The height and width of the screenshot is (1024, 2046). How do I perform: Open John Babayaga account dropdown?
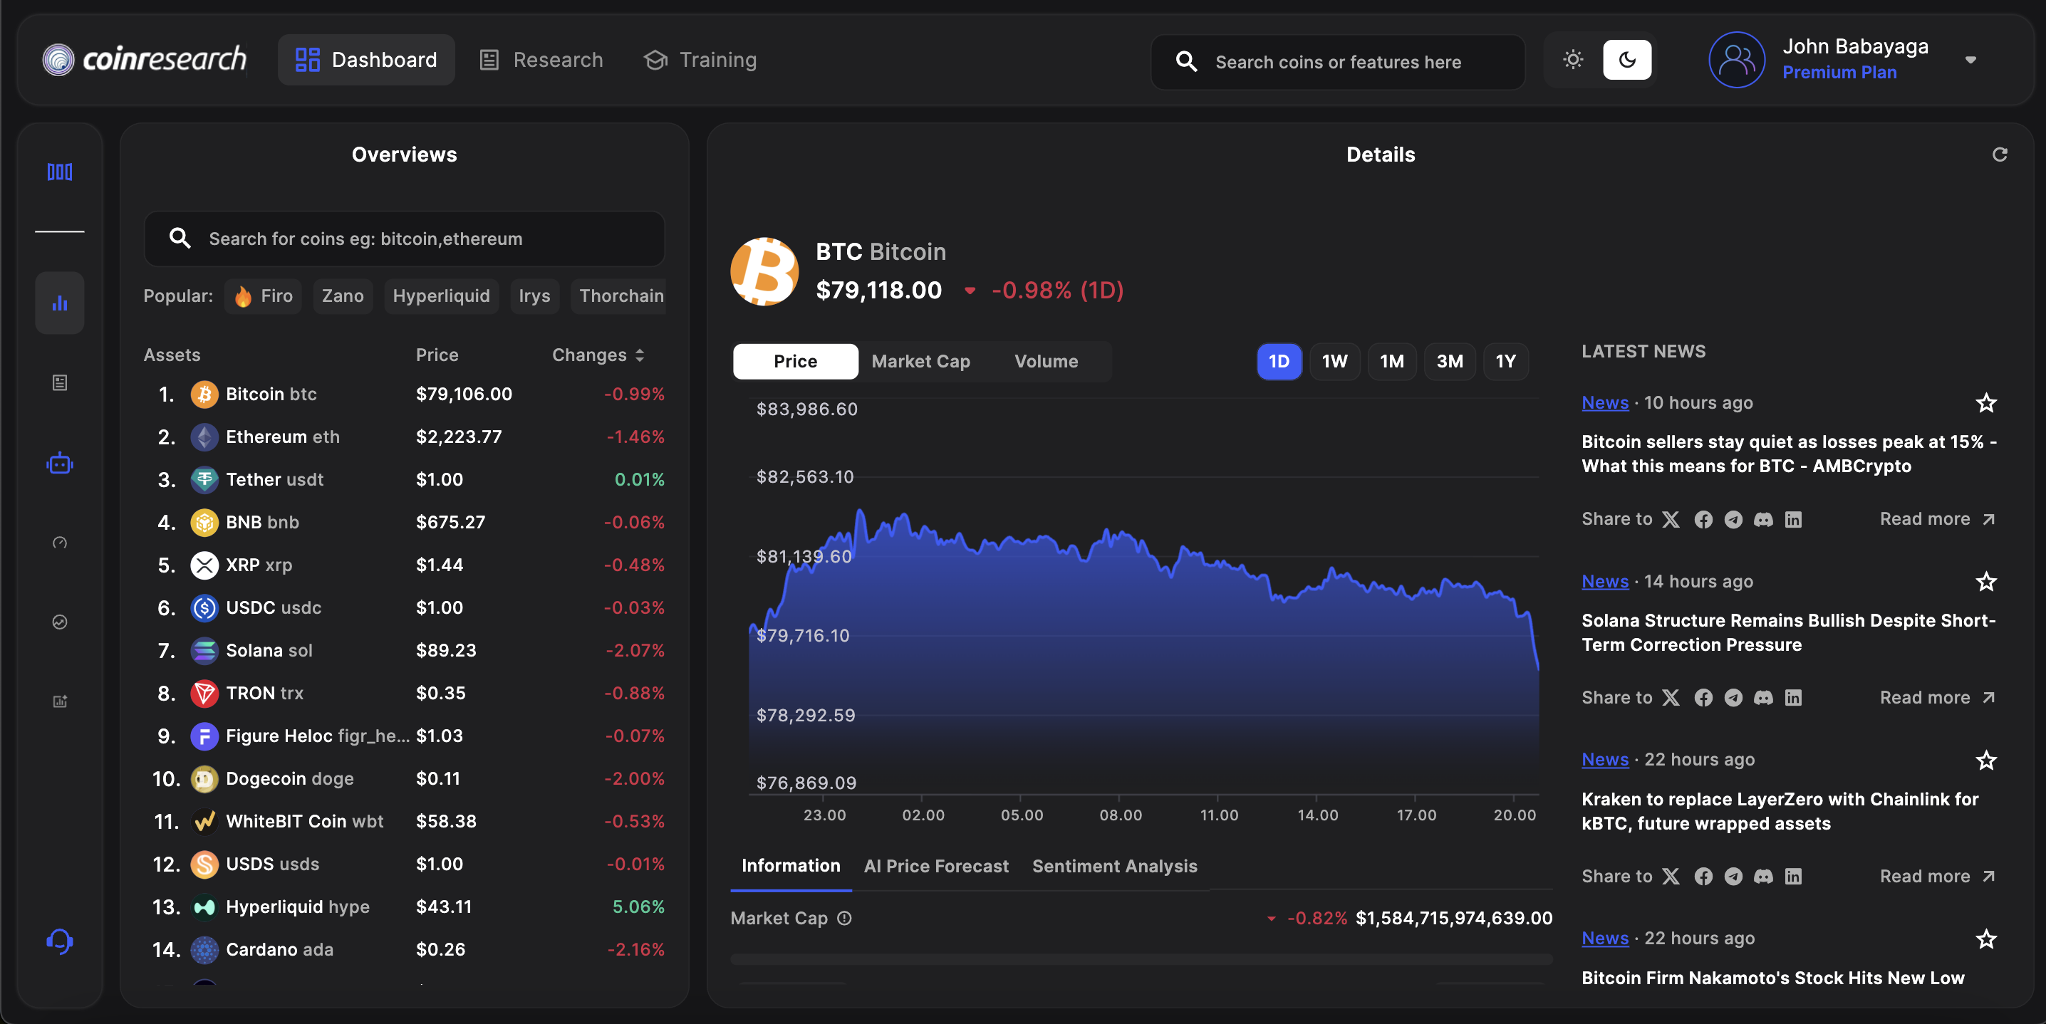(x=1970, y=60)
